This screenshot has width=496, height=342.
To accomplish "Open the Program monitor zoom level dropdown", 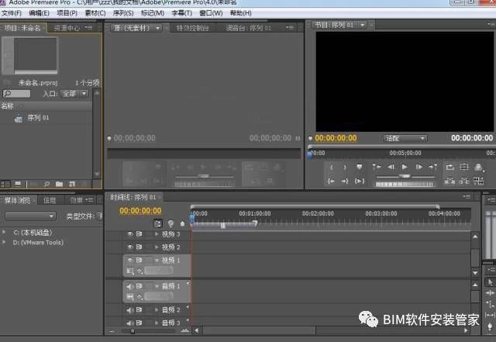I will tap(405, 138).
